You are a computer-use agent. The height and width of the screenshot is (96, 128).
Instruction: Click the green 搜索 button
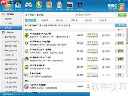coord(122,15)
